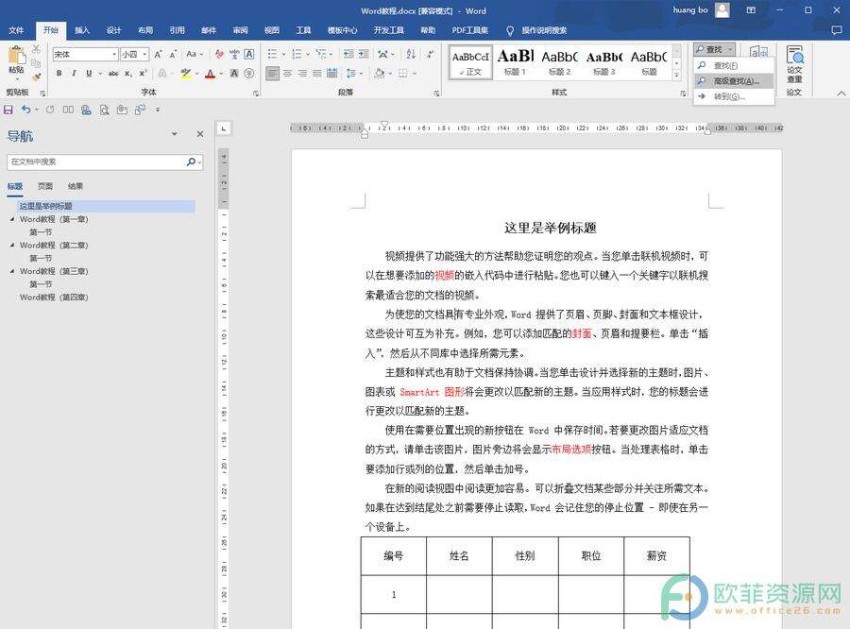Toggle italic formatting
The height and width of the screenshot is (629, 850).
(x=74, y=74)
